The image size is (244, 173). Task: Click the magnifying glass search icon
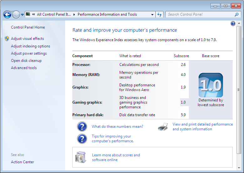pos(236,14)
